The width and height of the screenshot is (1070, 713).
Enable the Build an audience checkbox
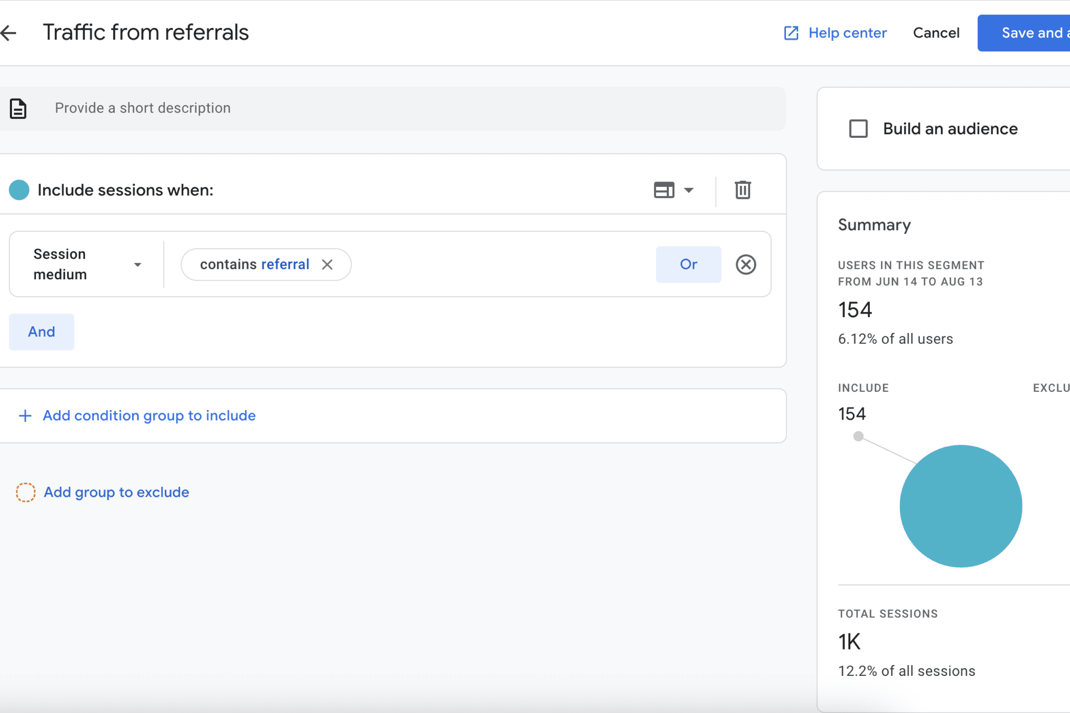click(858, 129)
